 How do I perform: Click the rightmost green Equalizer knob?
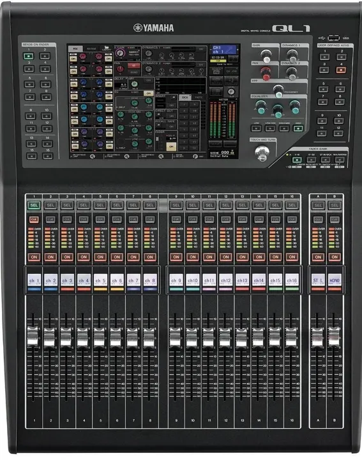(295, 107)
